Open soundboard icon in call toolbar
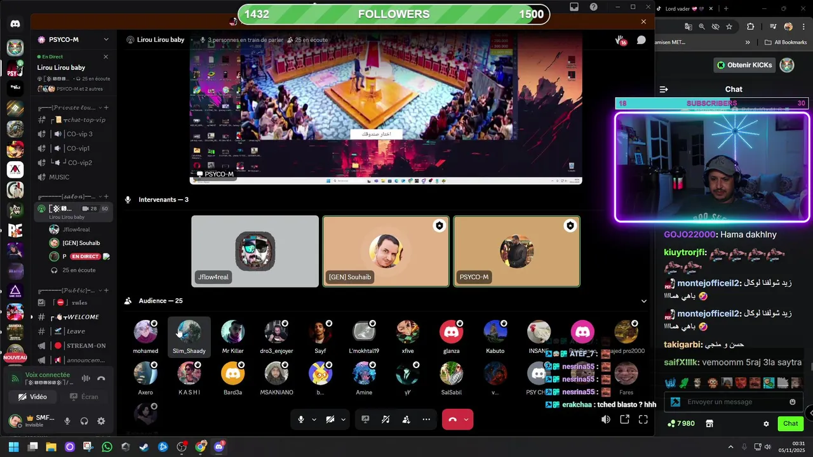This screenshot has height=457, width=813. coord(386,420)
